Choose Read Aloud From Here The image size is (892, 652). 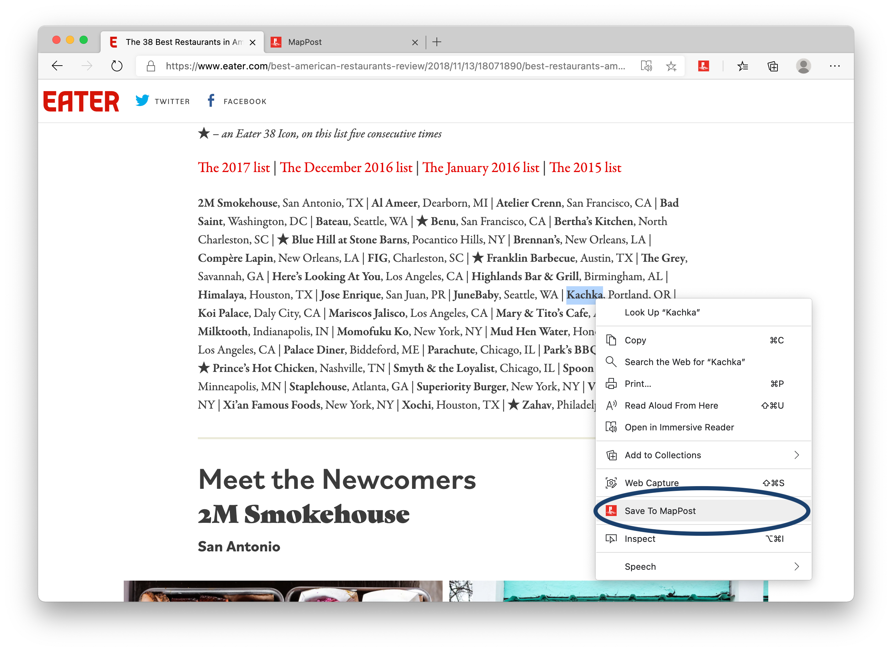(x=703, y=405)
